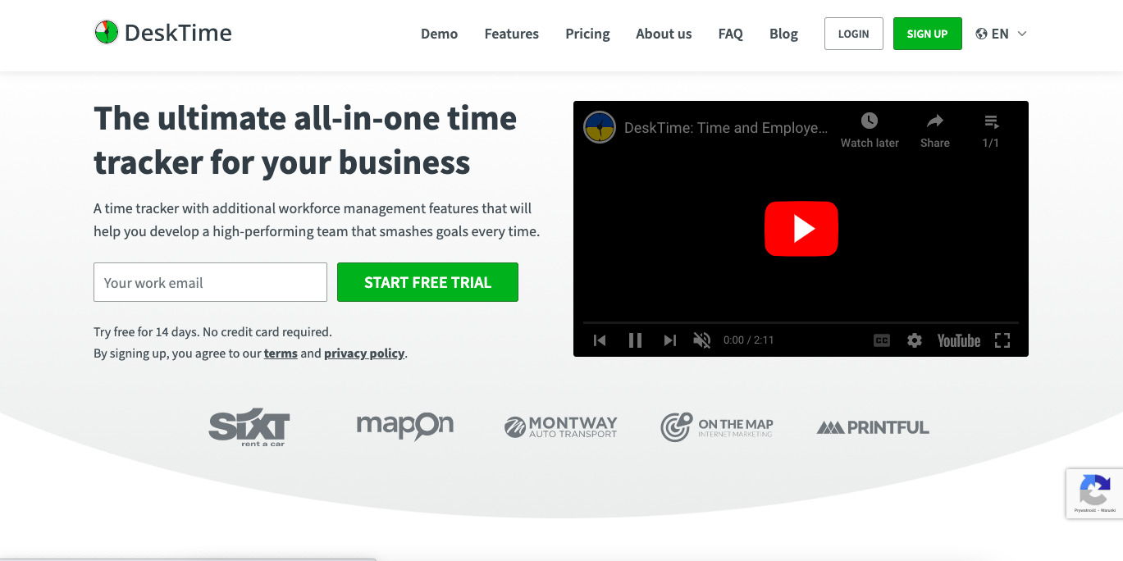Click the Printful logo
The width and height of the screenshot is (1123, 561).
pyautogui.click(x=873, y=427)
